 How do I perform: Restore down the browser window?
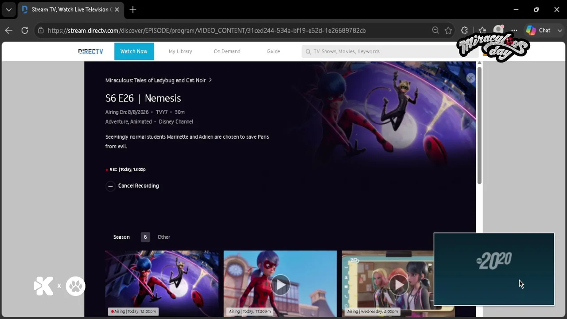[x=536, y=9]
